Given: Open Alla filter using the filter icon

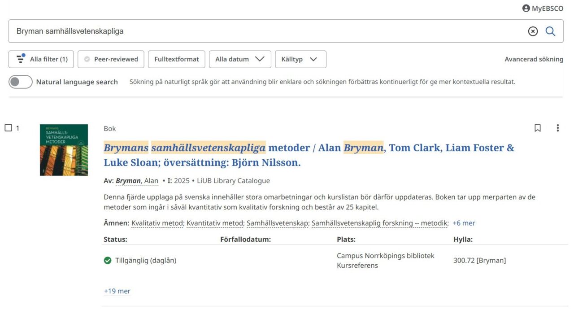Looking at the screenshot, I should [20, 59].
